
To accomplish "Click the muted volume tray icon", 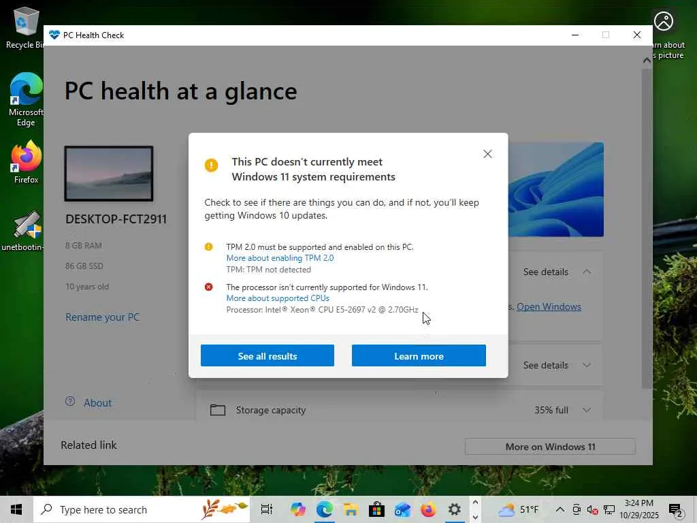I will coord(592,509).
